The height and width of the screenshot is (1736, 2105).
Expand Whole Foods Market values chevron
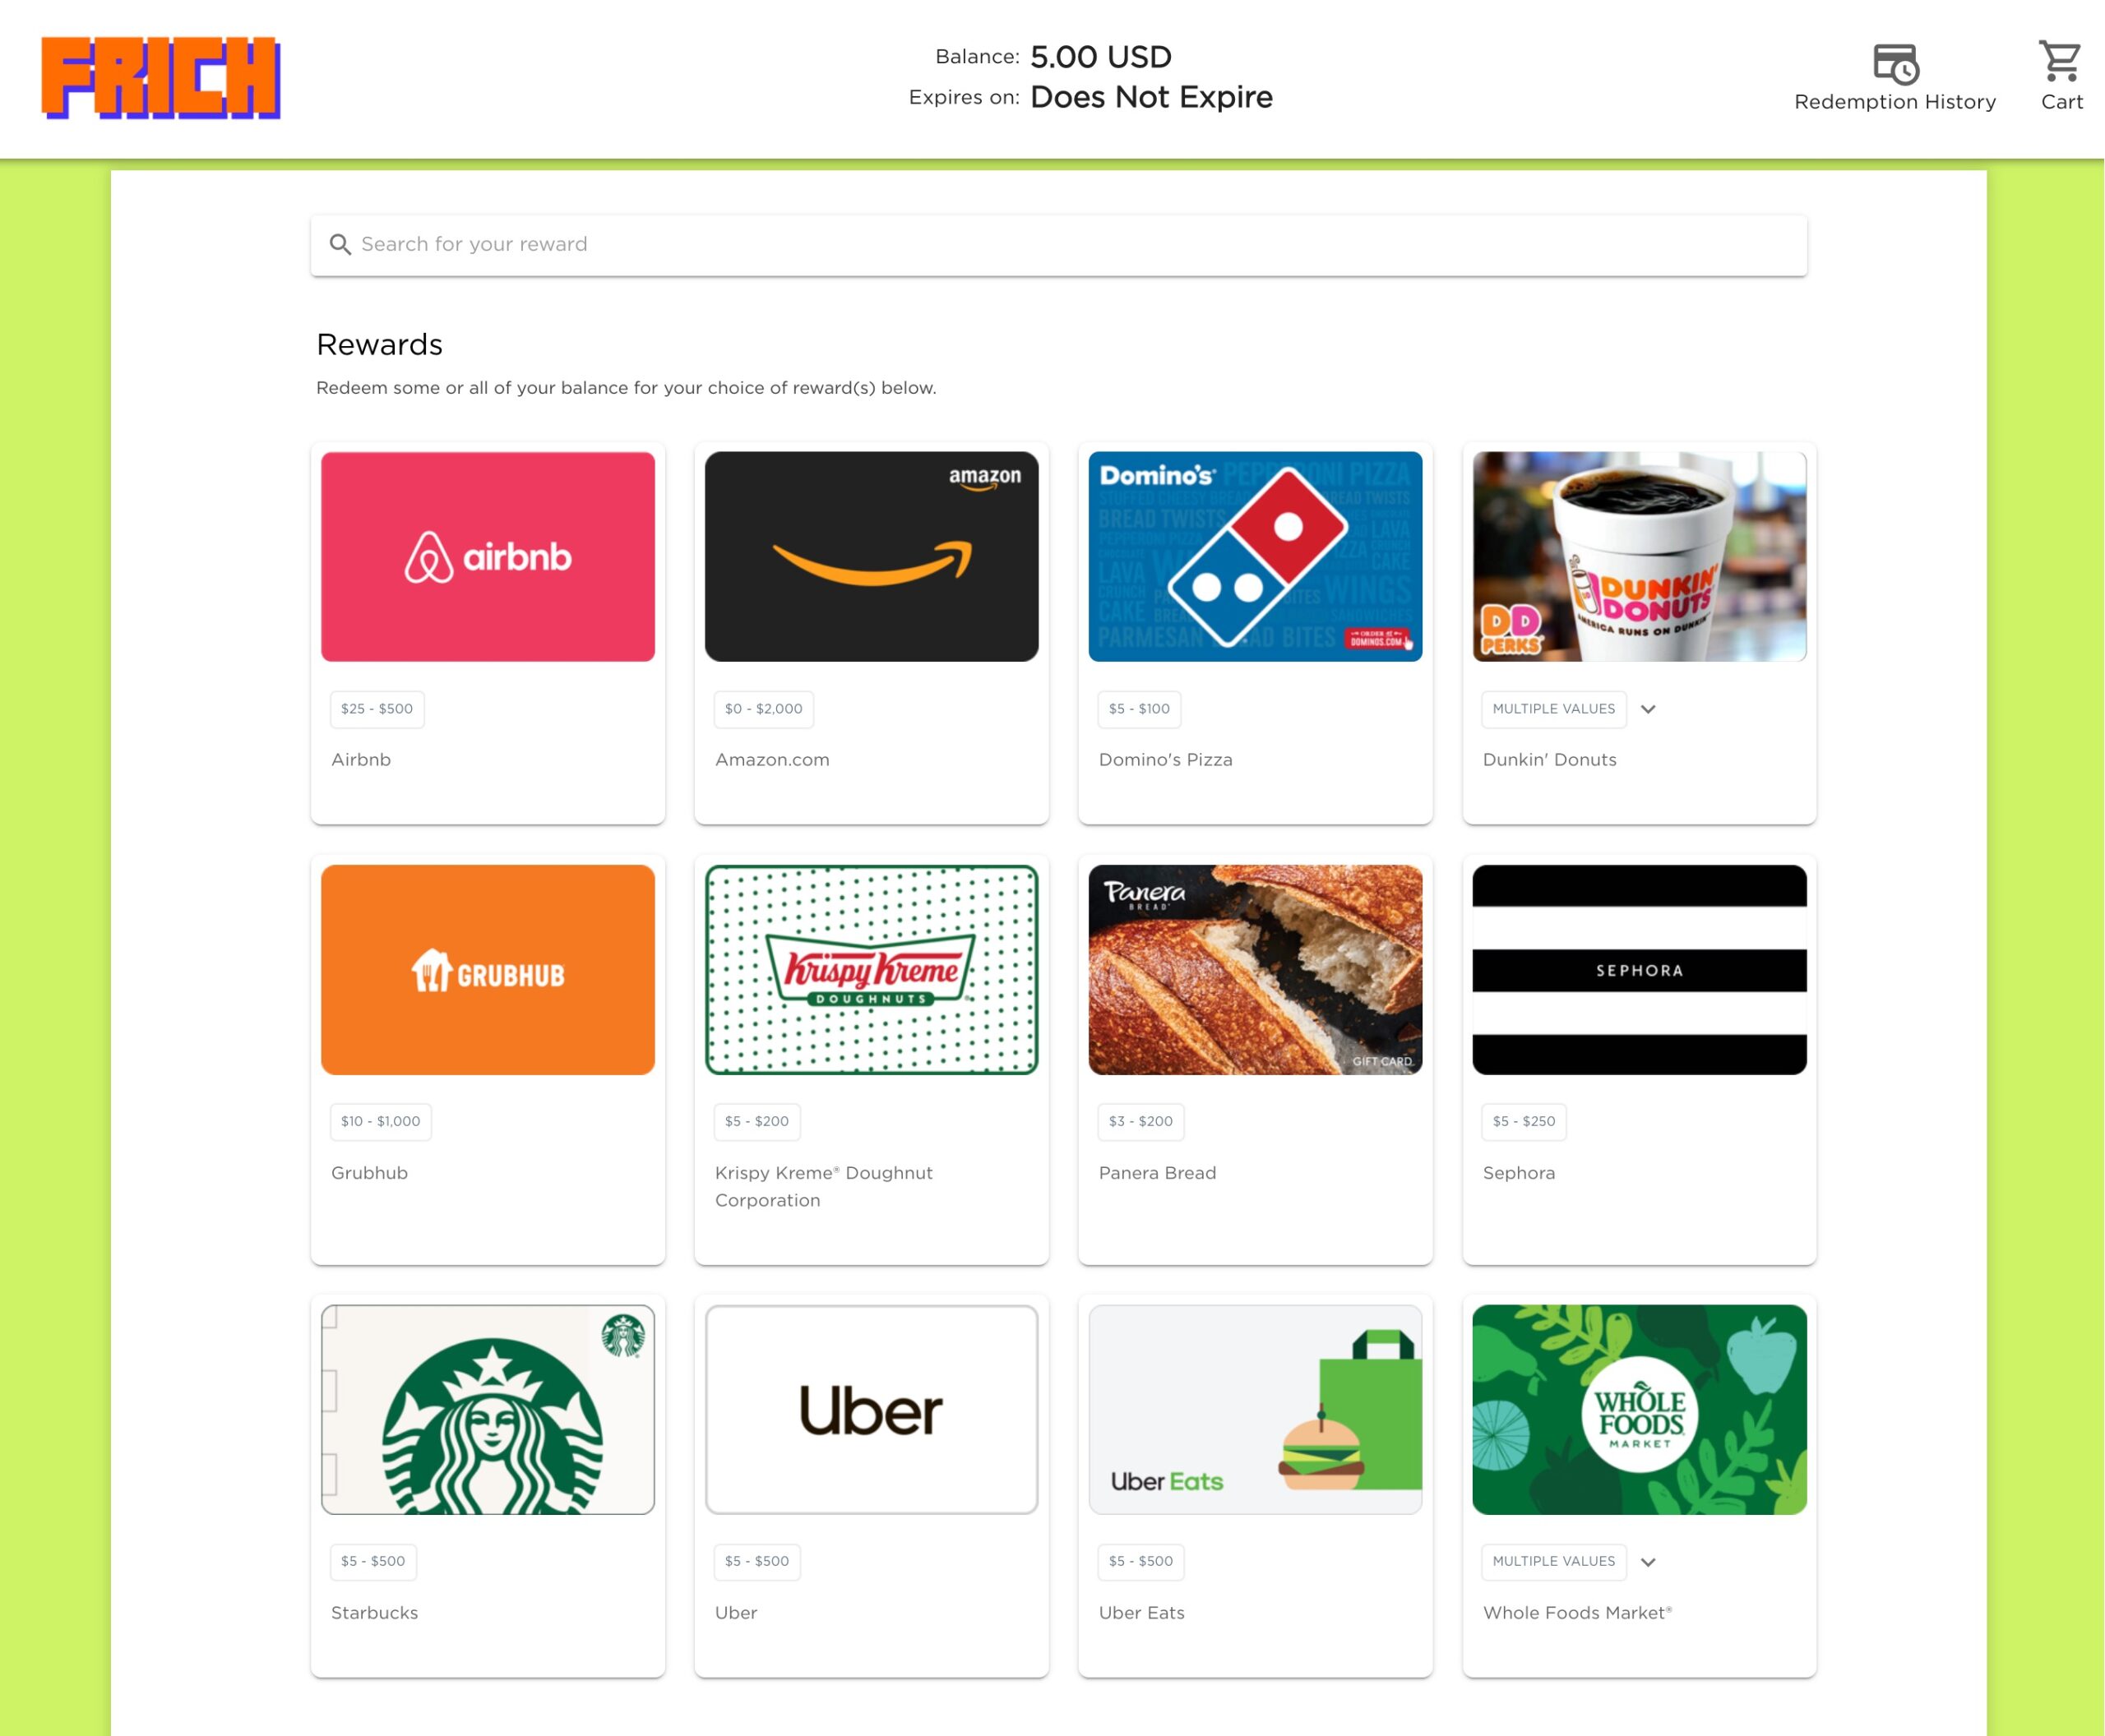tap(1648, 1562)
